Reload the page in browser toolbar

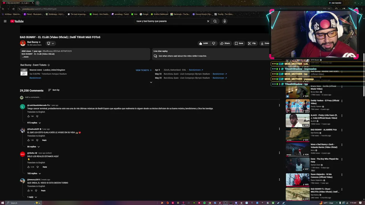coord(13,9)
